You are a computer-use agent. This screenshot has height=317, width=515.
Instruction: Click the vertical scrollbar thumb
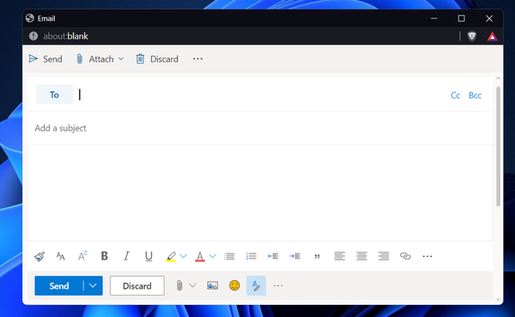click(498, 146)
